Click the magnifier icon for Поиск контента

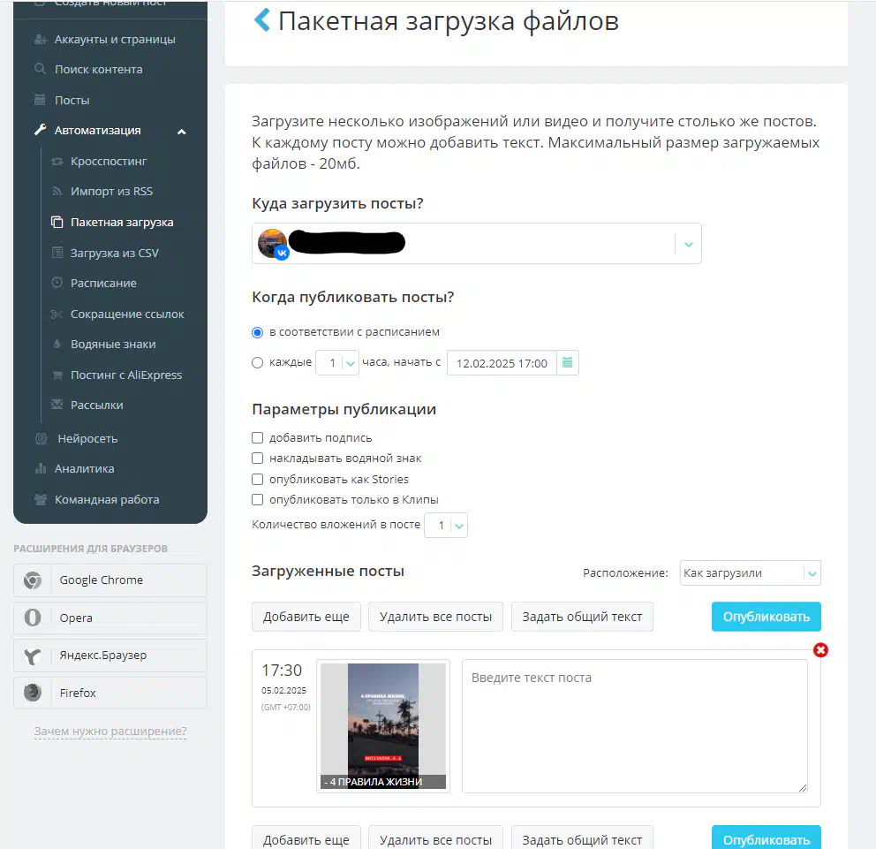[x=40, y=69]
